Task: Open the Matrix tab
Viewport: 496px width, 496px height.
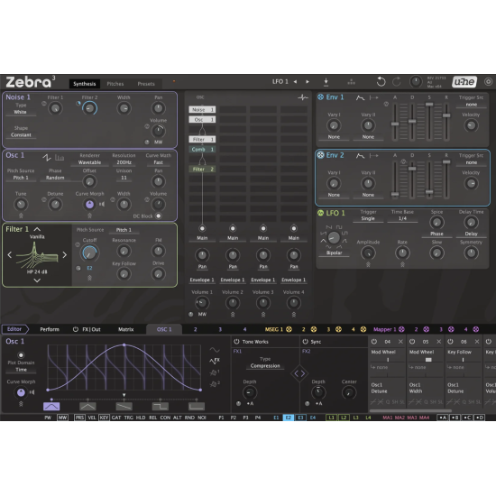Action: coord(125,329)
